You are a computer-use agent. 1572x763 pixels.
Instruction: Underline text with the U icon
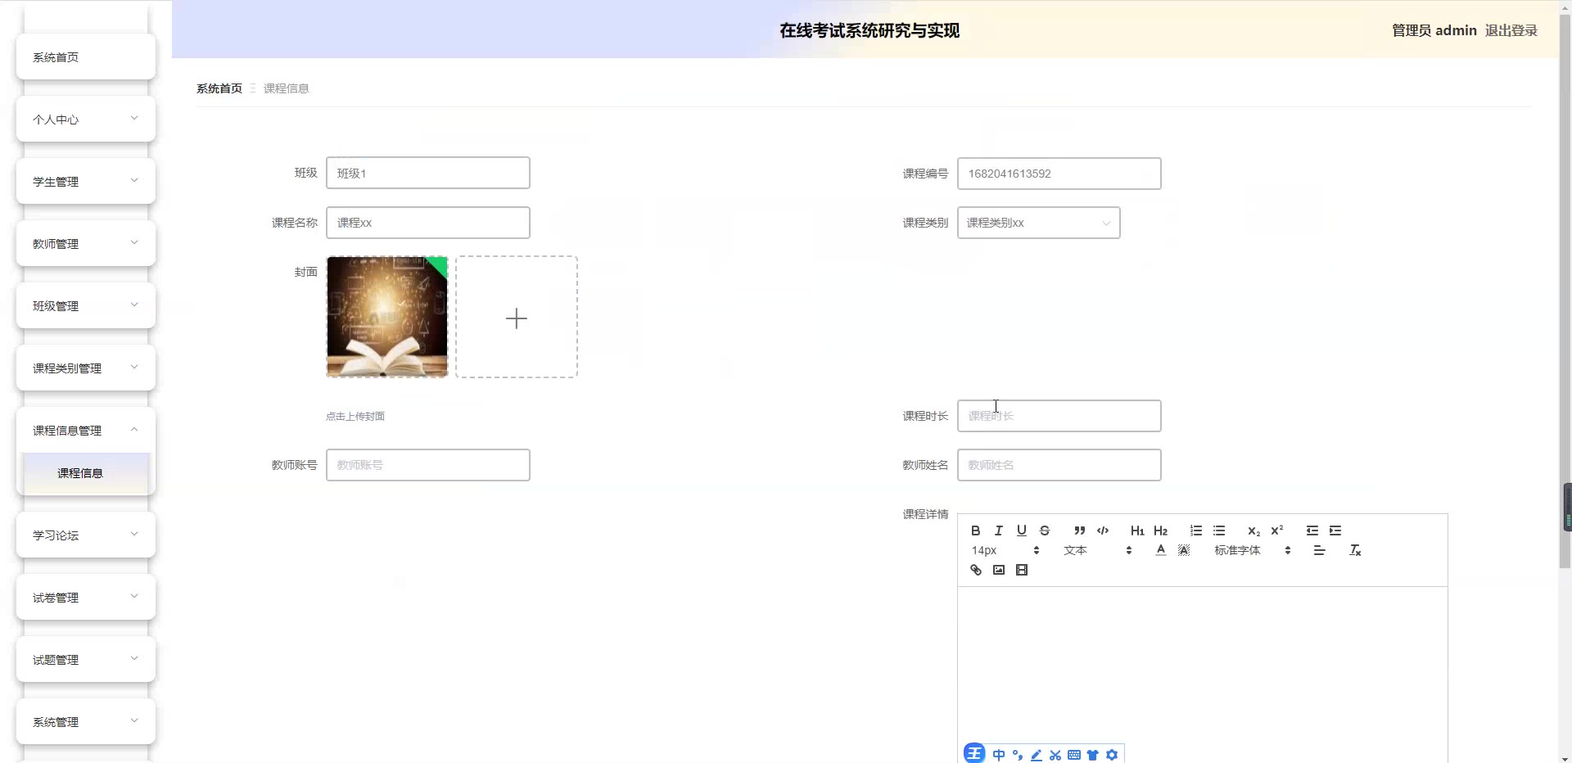(1021, 530)
